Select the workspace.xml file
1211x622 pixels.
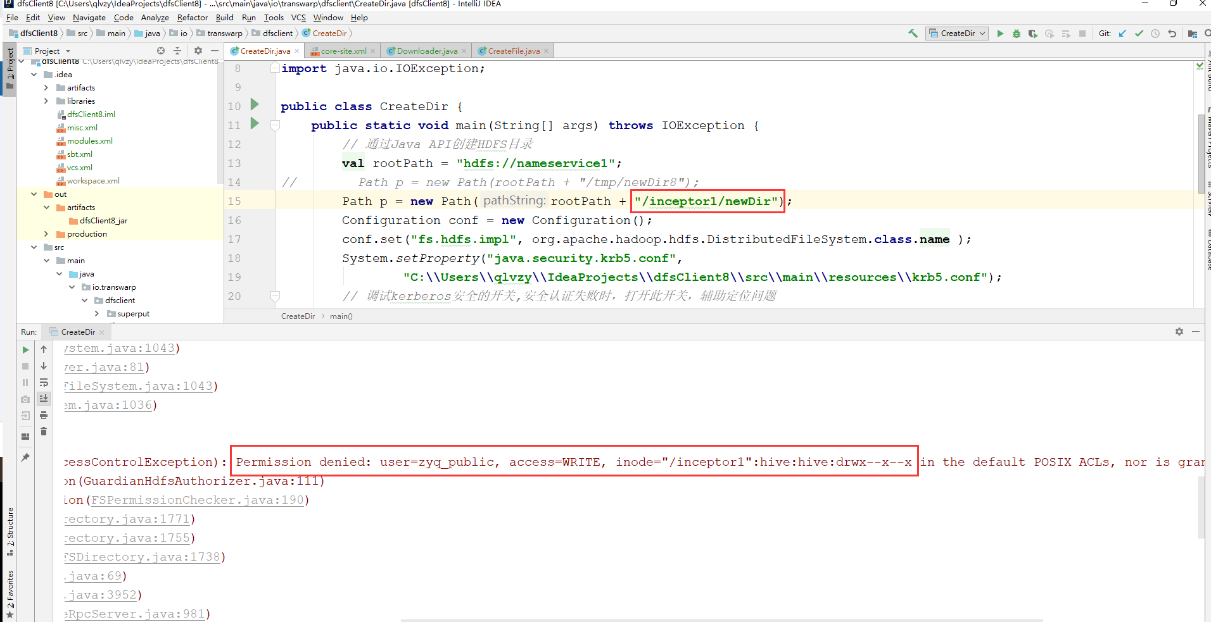click(93, 181)
